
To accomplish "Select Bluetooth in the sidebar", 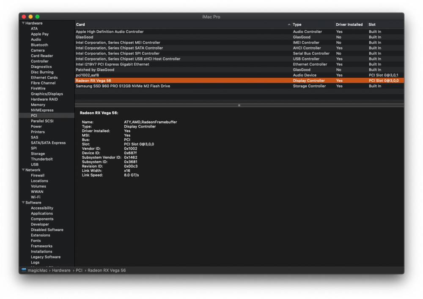I will [39, 45].
